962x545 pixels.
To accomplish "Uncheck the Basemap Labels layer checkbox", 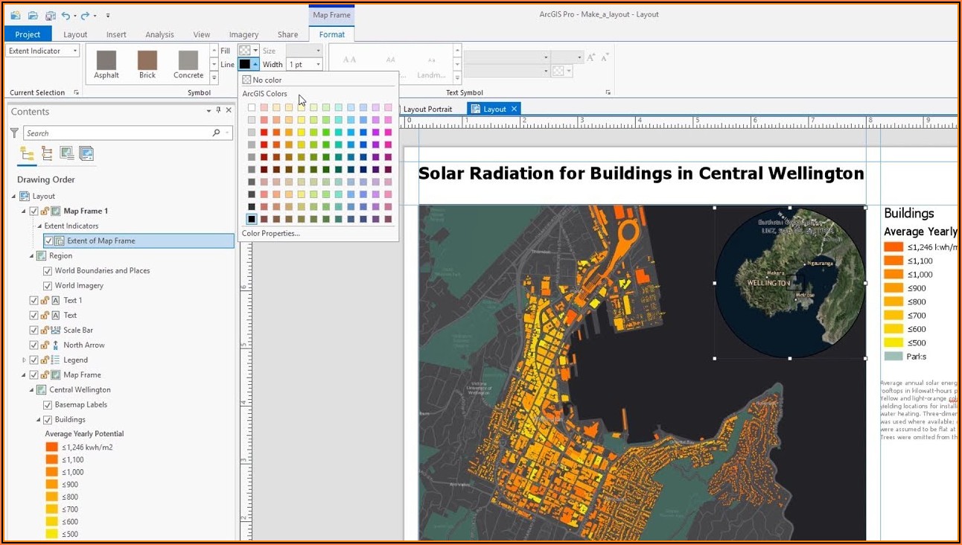I will 48,405.
